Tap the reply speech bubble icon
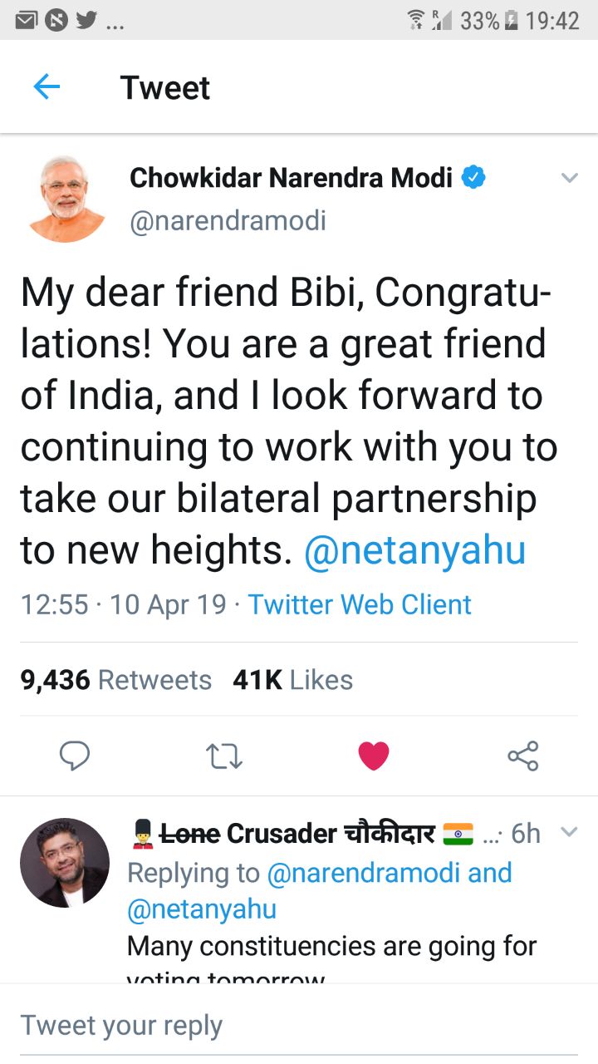This screenshot has height=1064, width=598. click(x=75, y=756)
